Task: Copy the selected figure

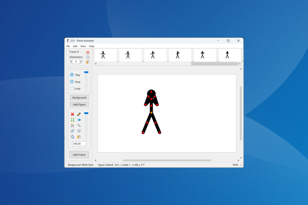Action: click(72, 136)
